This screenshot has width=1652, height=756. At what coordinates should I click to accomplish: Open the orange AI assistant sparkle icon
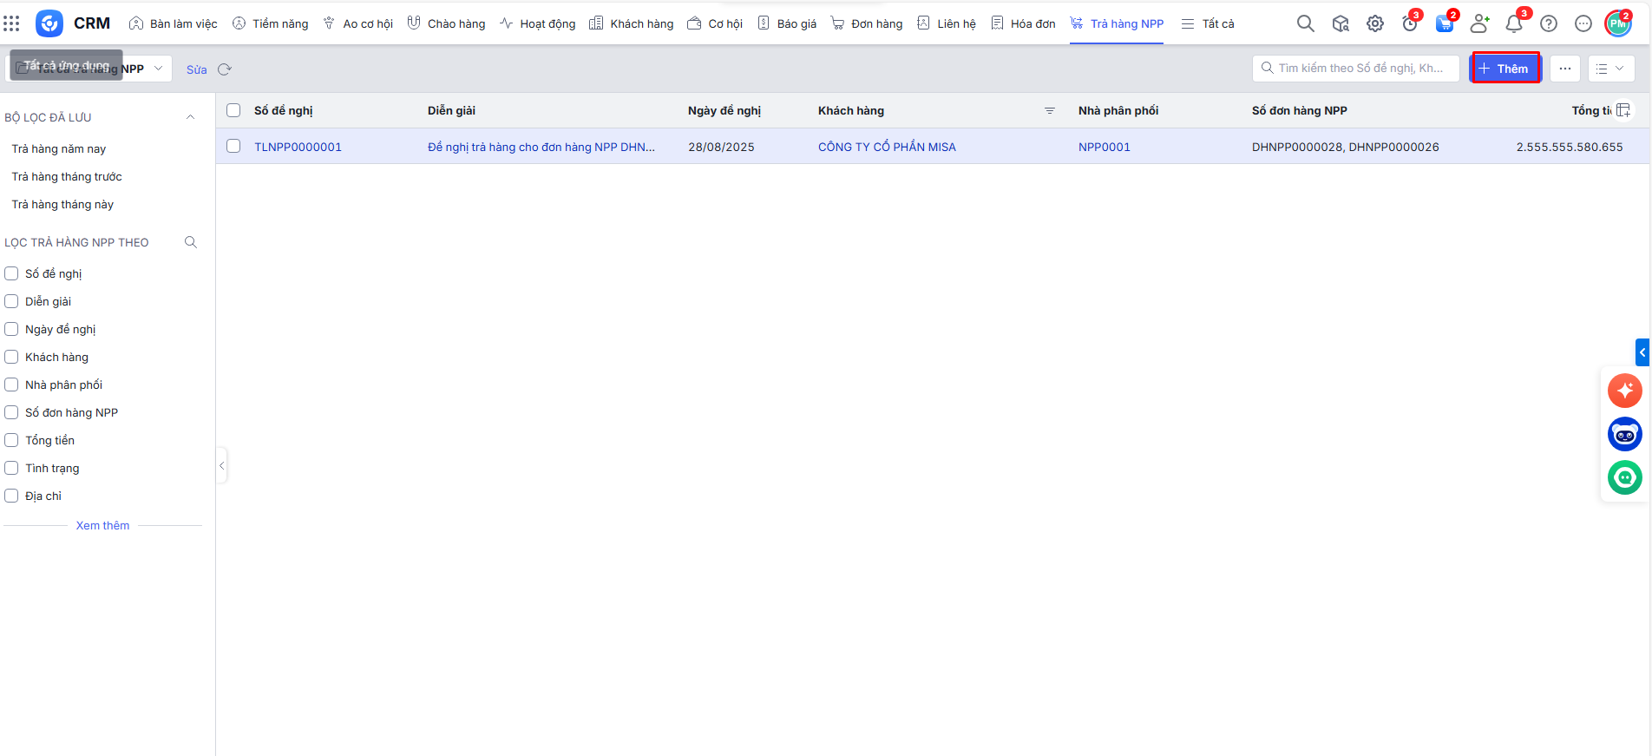[x=1624, y=390]
